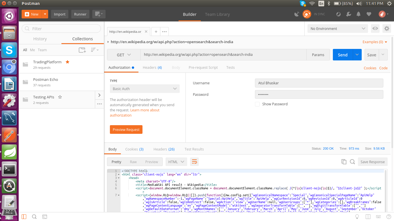The image size is (394, 221).
Task: Add a new request tab with plus
Action: [x=156, y=32]
